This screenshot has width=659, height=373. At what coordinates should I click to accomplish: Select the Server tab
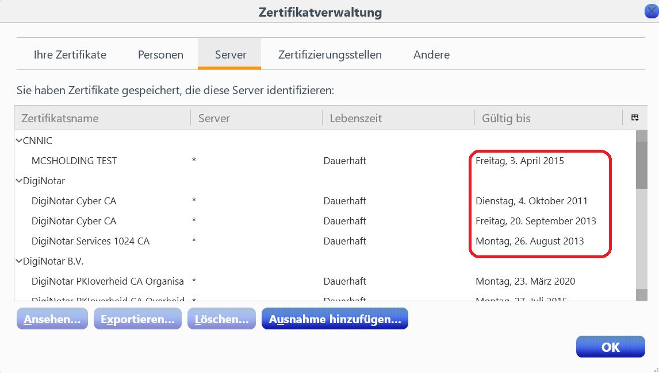click(x=229, y=55)
